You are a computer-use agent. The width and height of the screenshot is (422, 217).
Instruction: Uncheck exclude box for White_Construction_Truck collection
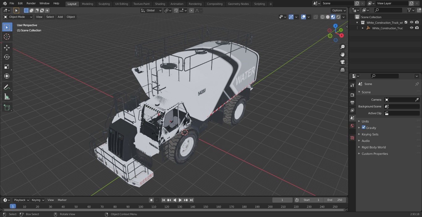tap(406, 22)
